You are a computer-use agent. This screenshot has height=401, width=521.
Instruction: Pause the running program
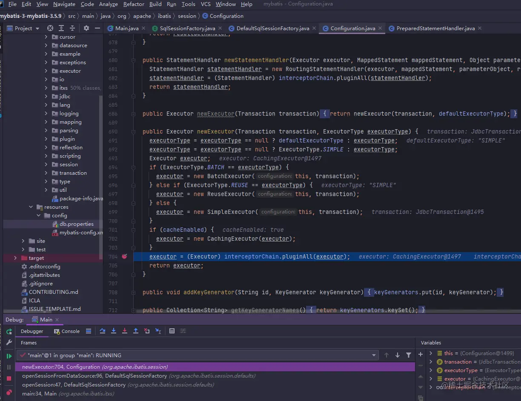pyautogui.click(x=9, y=367)
